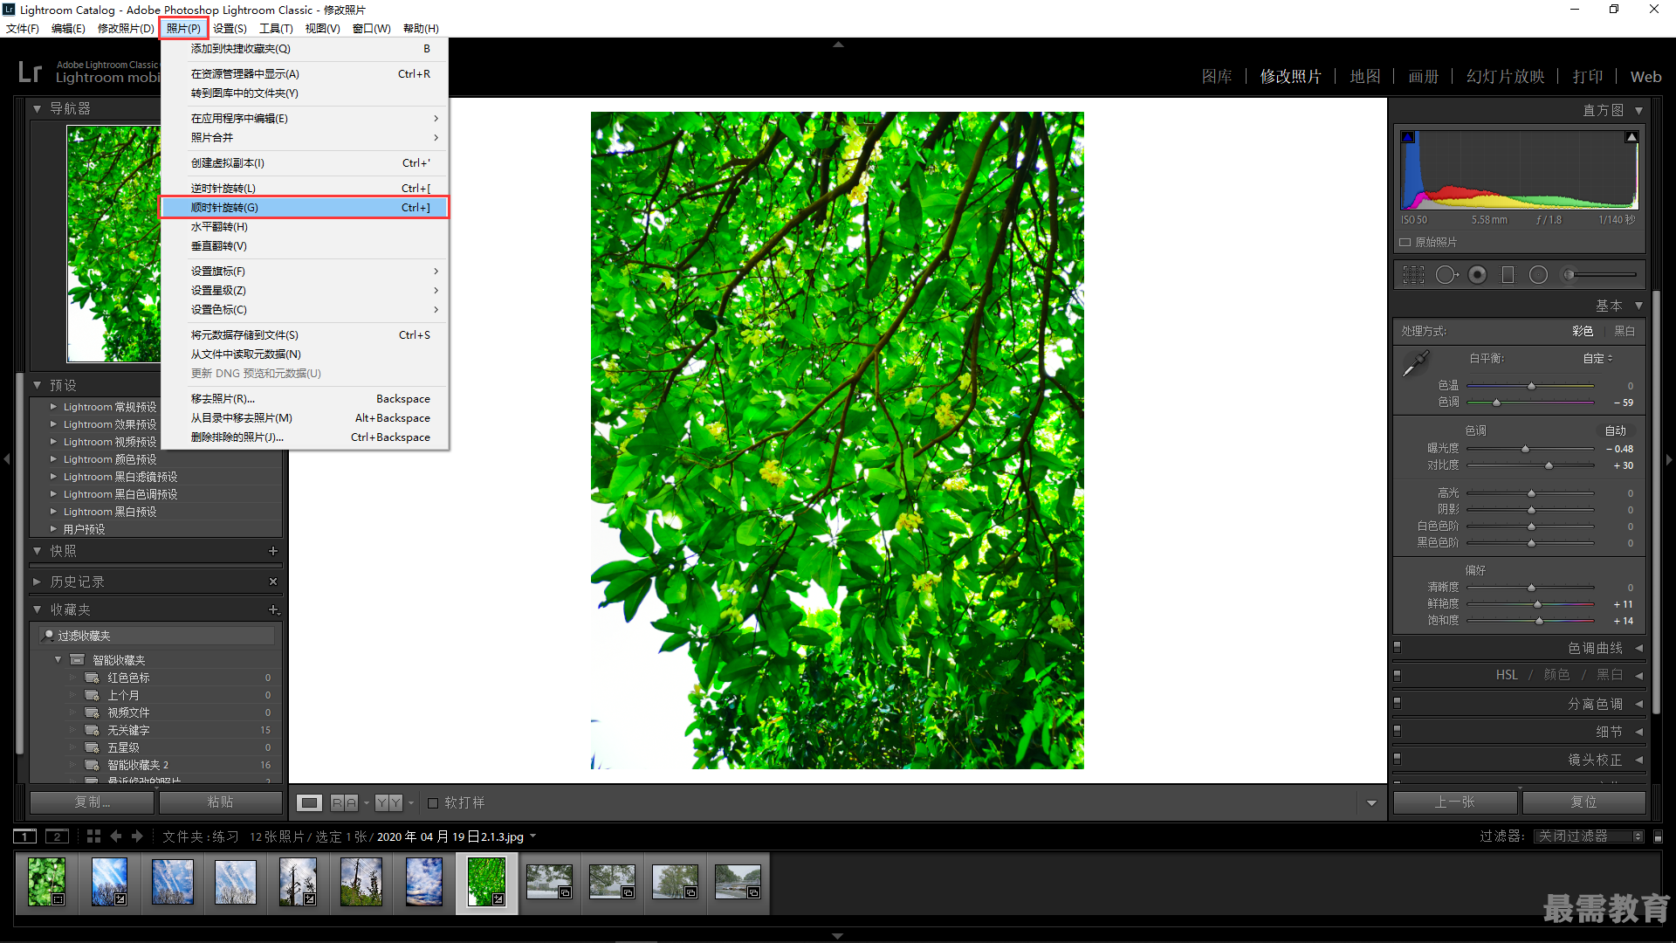Viewport: 1676px width, 943px height.
Task: Add new collection with plus icon
Action: point(273,609)
